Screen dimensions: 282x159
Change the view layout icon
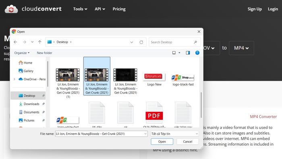tap(174, 53)
